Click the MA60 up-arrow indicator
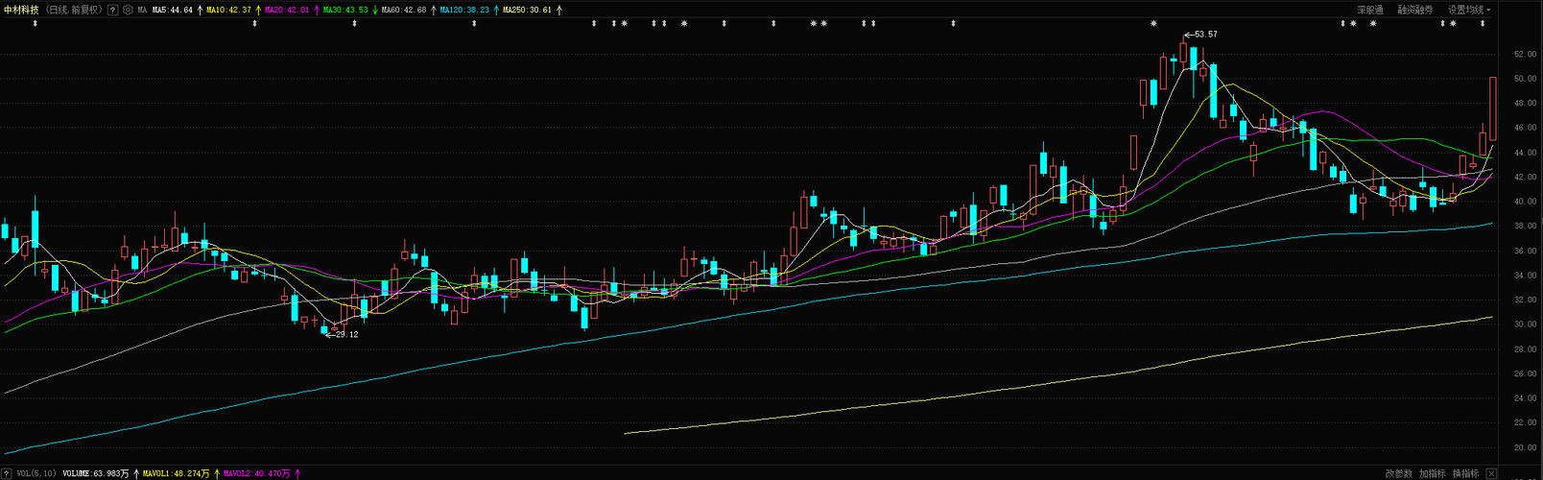The height and width of the screenshot is (480, 1543). [x=434, y=10]
